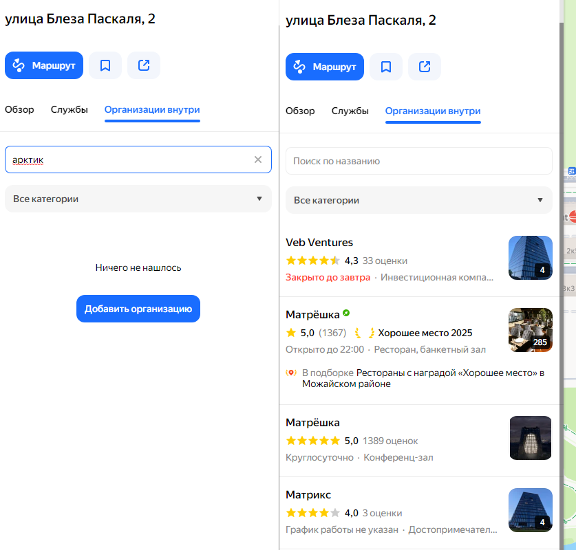Open the share icon in the left panel

pos(144,65)
